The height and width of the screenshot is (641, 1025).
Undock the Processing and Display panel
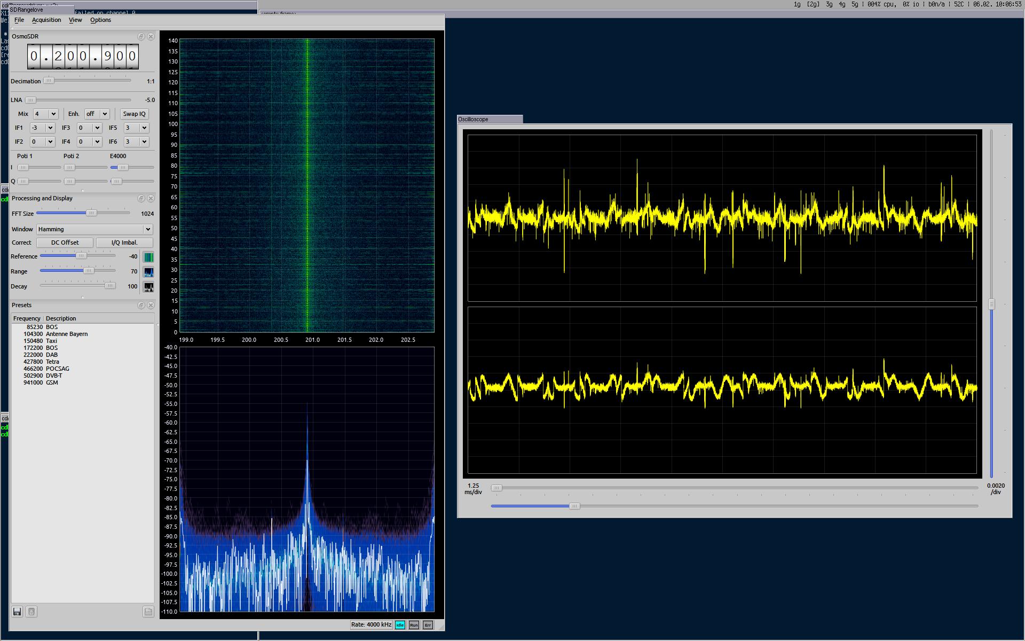click(x=141, y=198)
